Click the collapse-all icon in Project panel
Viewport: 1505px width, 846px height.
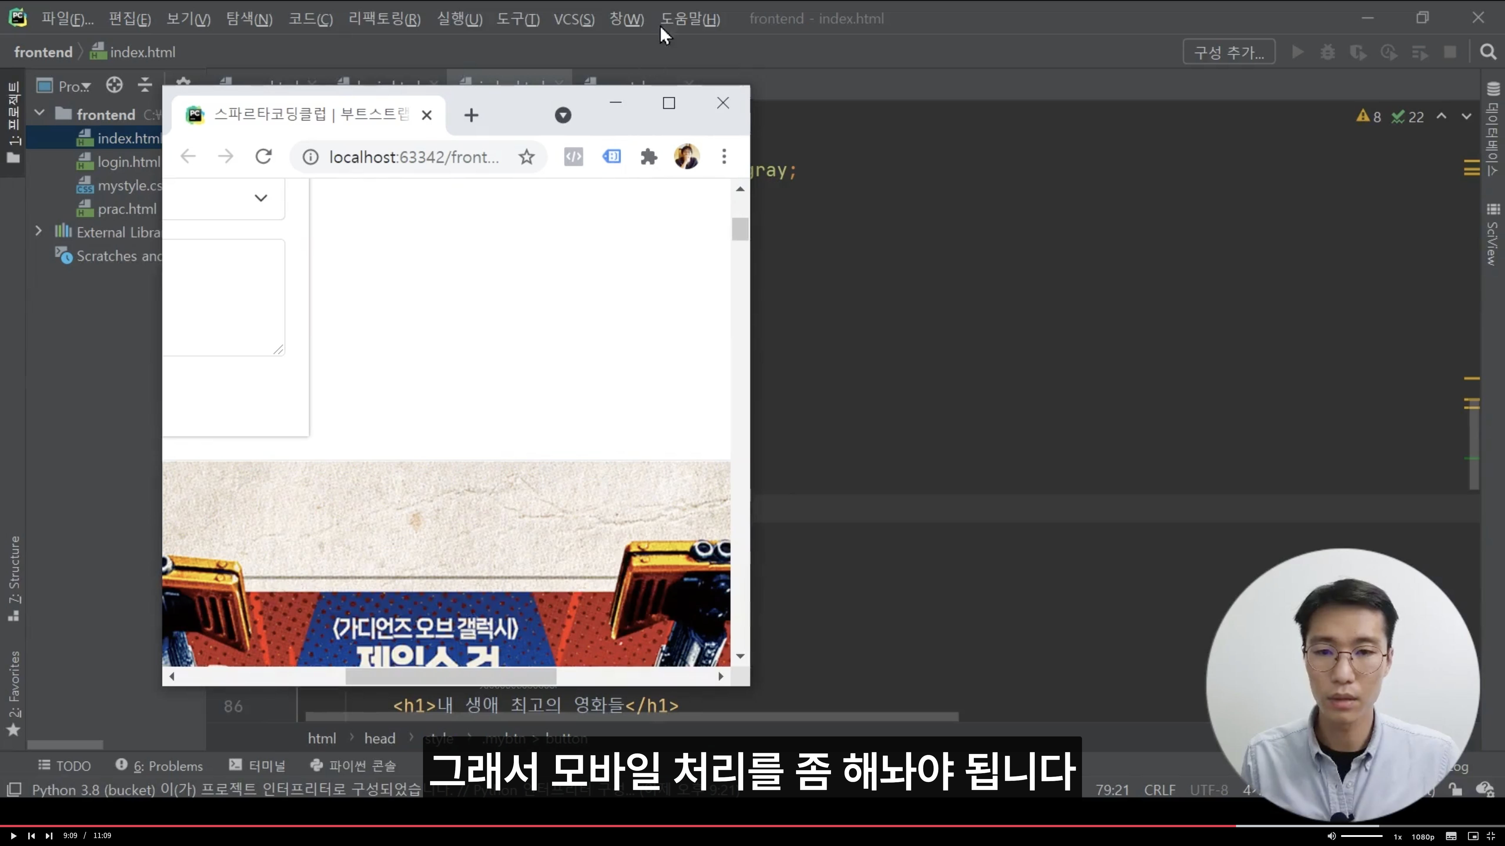pyautogui.click(x=145, y=85)
